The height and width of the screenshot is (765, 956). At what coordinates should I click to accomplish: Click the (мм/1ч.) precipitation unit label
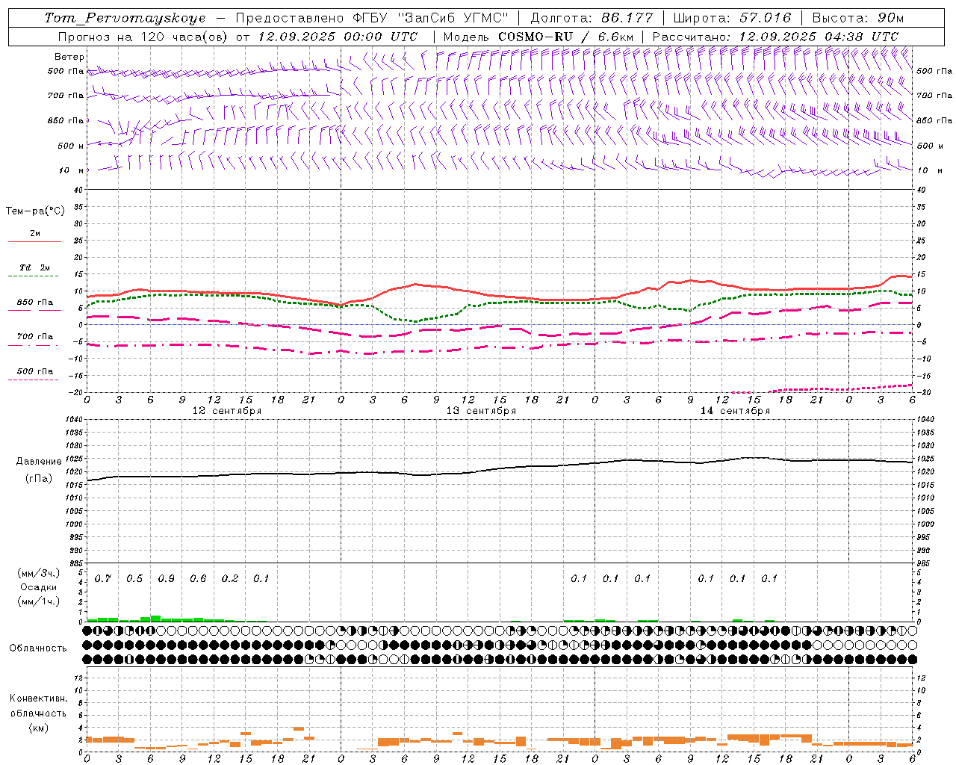[39, 601]
